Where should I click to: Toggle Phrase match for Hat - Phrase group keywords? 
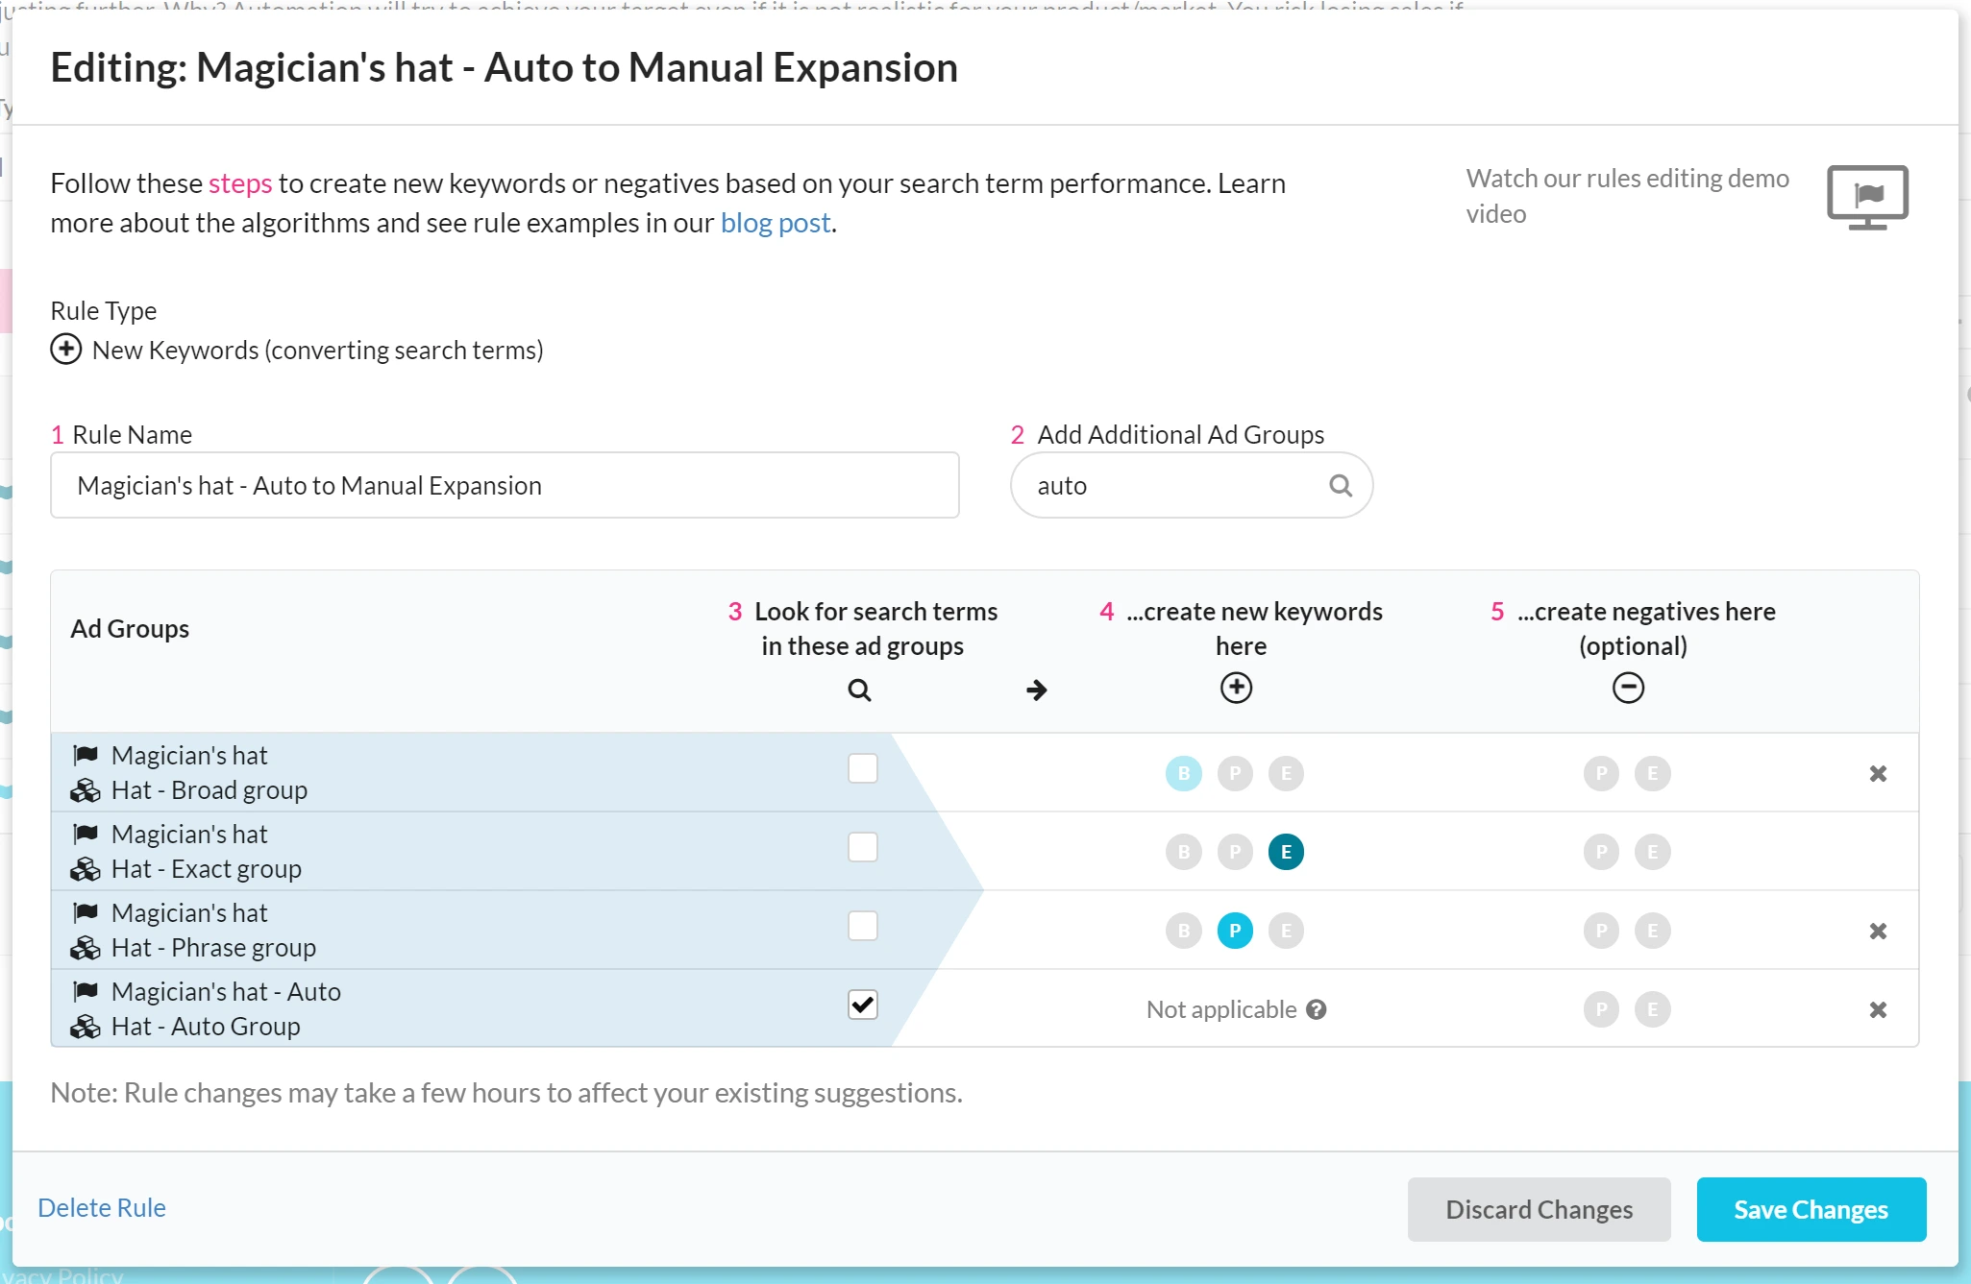[x=1234, y=932]
